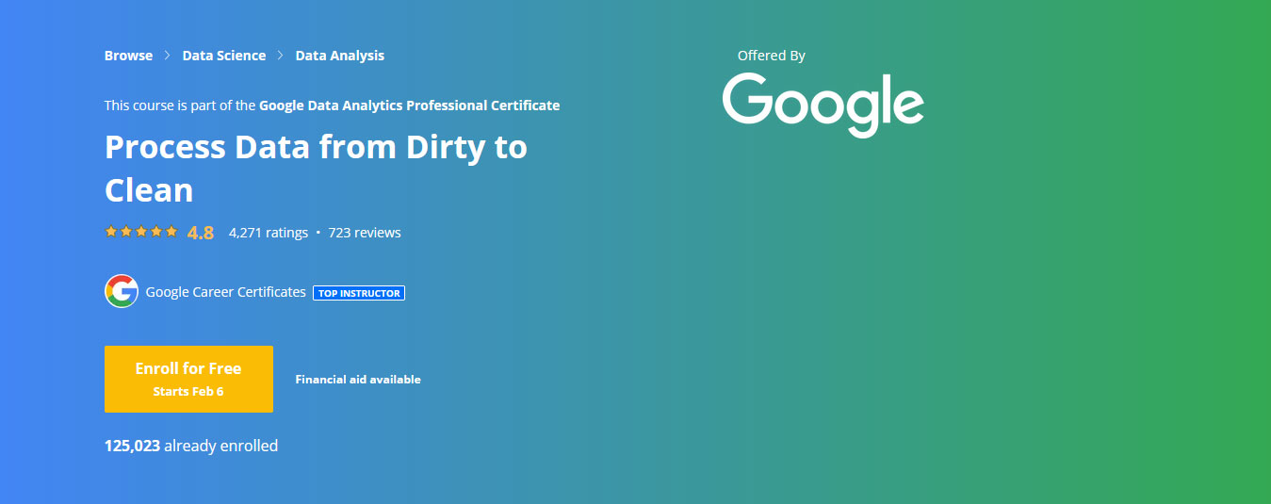
Task: Click the large white Google logo
Action: pyautogui.click(x=823, y=105)
